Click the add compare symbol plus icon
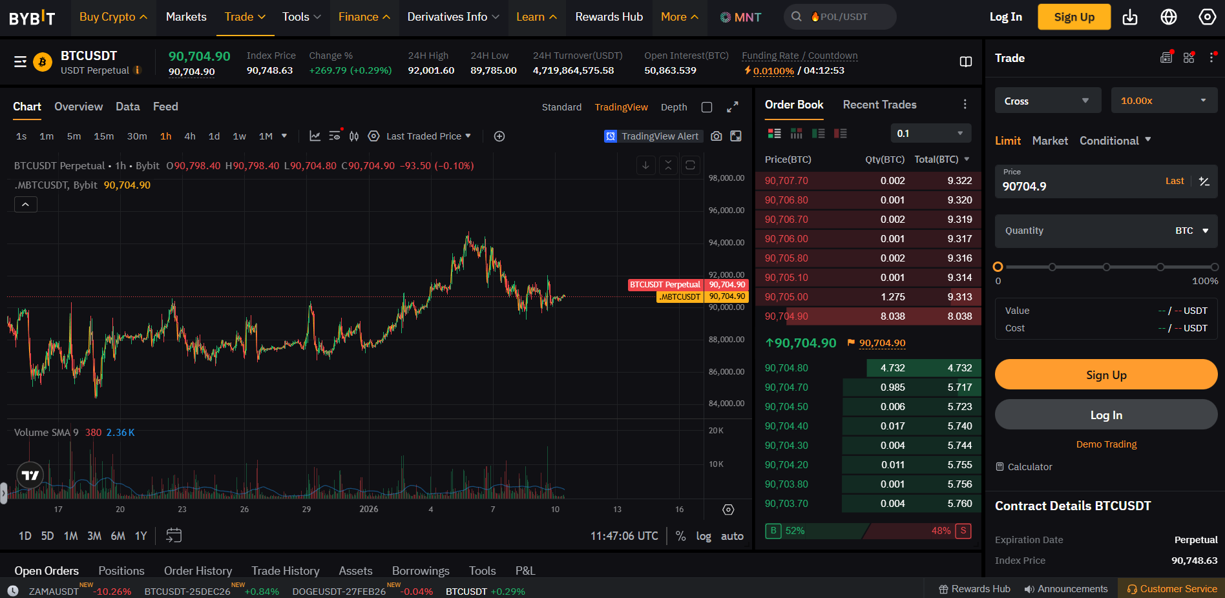Image resolution: width=1225 pixels, height=598 pixels. (499, 136)
